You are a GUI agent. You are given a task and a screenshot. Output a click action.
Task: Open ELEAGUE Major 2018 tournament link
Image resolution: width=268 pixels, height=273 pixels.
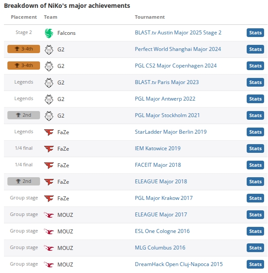click(161, 182)
